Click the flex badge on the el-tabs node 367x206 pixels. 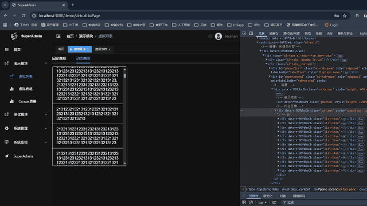pyautogui.click(x=339, y=56)
